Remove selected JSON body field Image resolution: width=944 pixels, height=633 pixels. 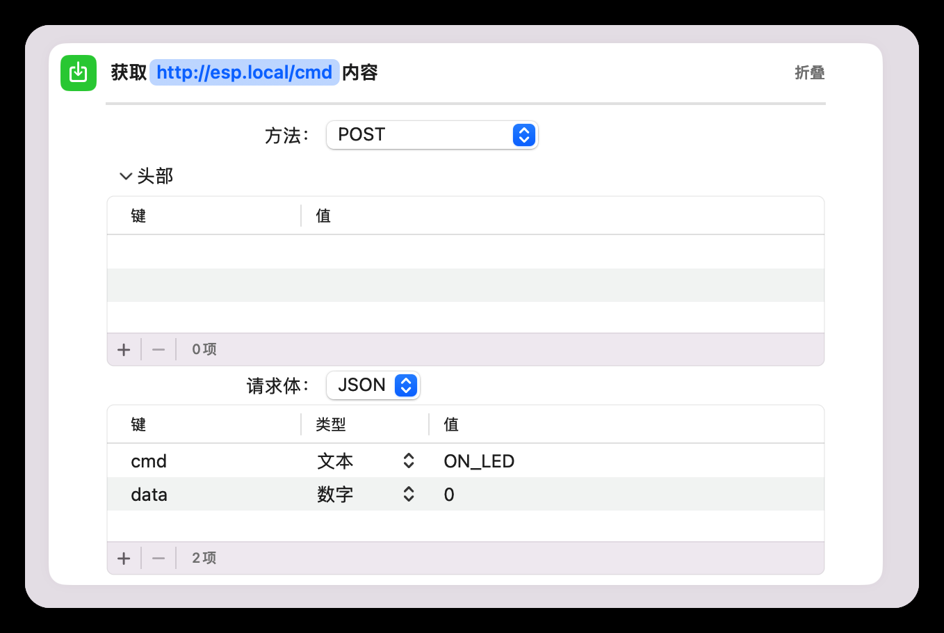[158, 558]
